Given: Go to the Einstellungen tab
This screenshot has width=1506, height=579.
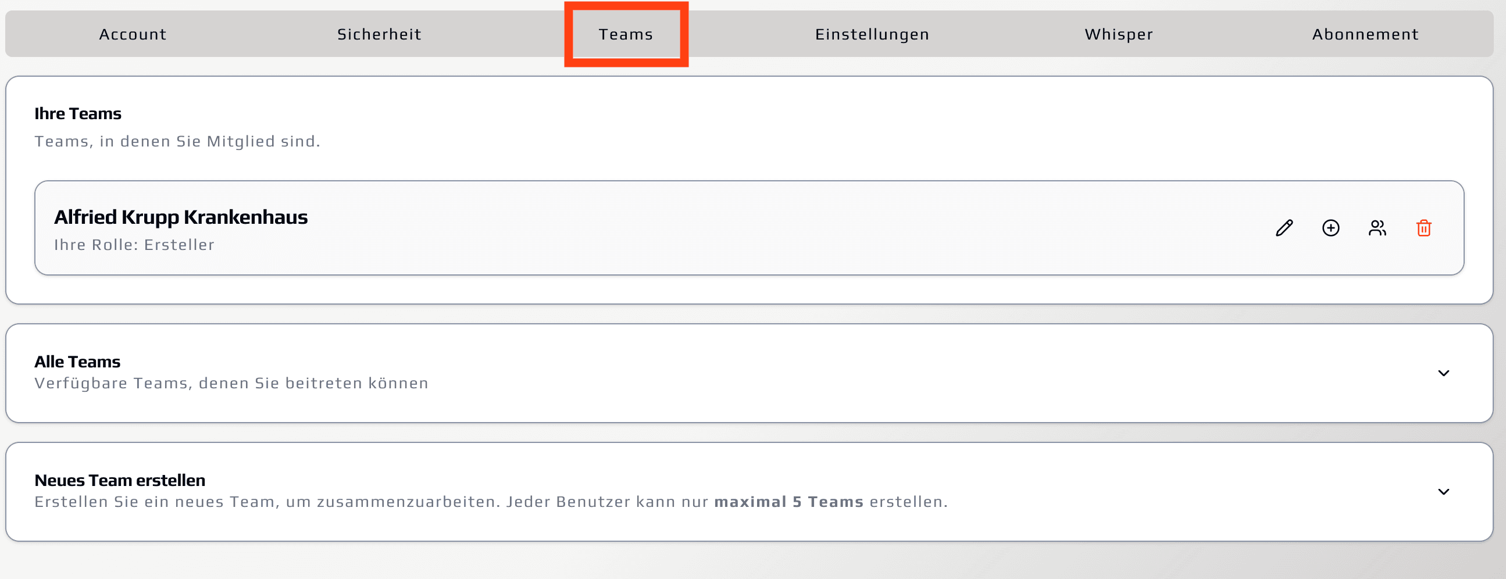Looking at the screenshot, I should pyautogui.click(x=872, y=34).
